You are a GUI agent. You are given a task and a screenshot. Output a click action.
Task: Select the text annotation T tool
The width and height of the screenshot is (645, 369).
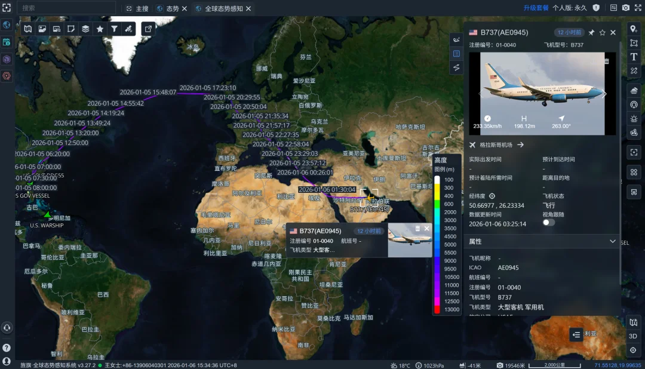pos(634,57)
